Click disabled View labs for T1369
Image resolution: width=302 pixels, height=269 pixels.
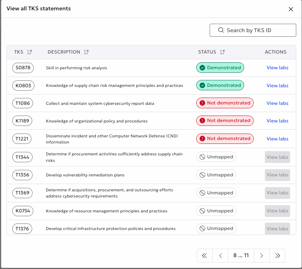pos(277,193)
